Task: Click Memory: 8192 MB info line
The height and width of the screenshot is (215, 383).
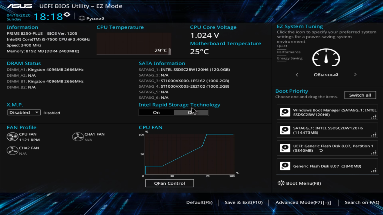Action: pos(43,51)
